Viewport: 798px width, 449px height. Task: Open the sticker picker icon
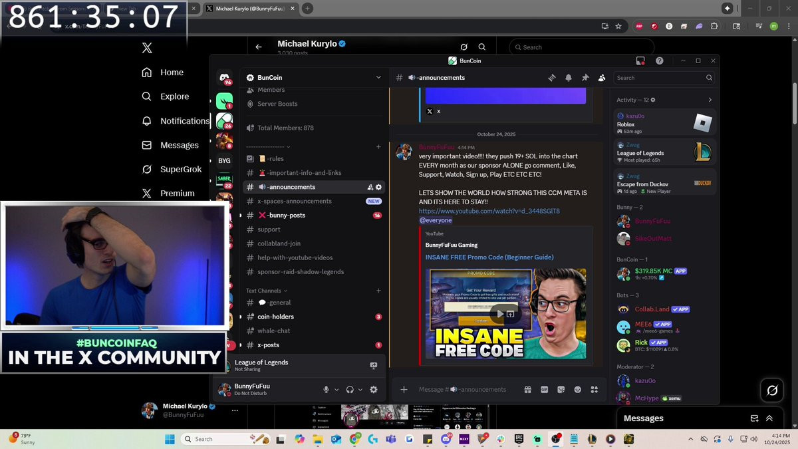point(561,390)
